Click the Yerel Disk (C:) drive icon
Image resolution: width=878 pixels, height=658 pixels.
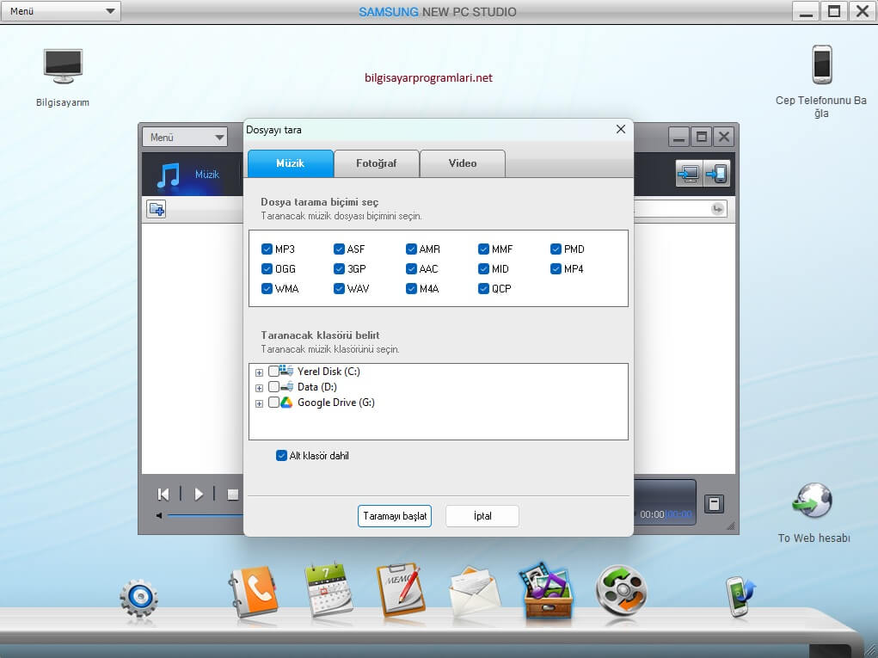pyautogui.click(x=286, y=370)
